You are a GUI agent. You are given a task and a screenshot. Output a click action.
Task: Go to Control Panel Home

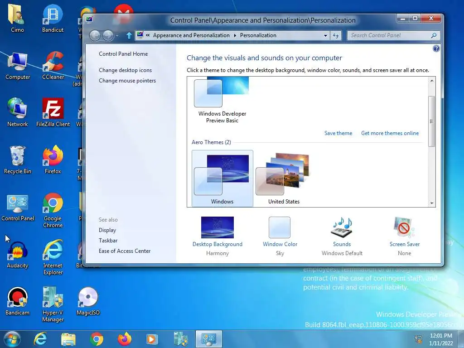[123, 54]
